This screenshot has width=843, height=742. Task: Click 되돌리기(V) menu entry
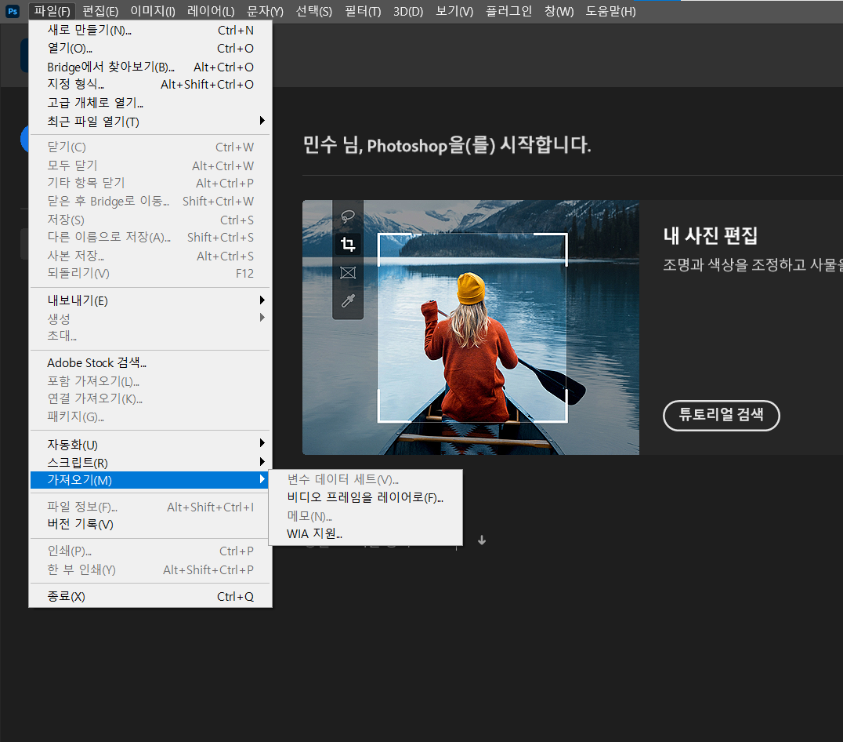point(150,273)
